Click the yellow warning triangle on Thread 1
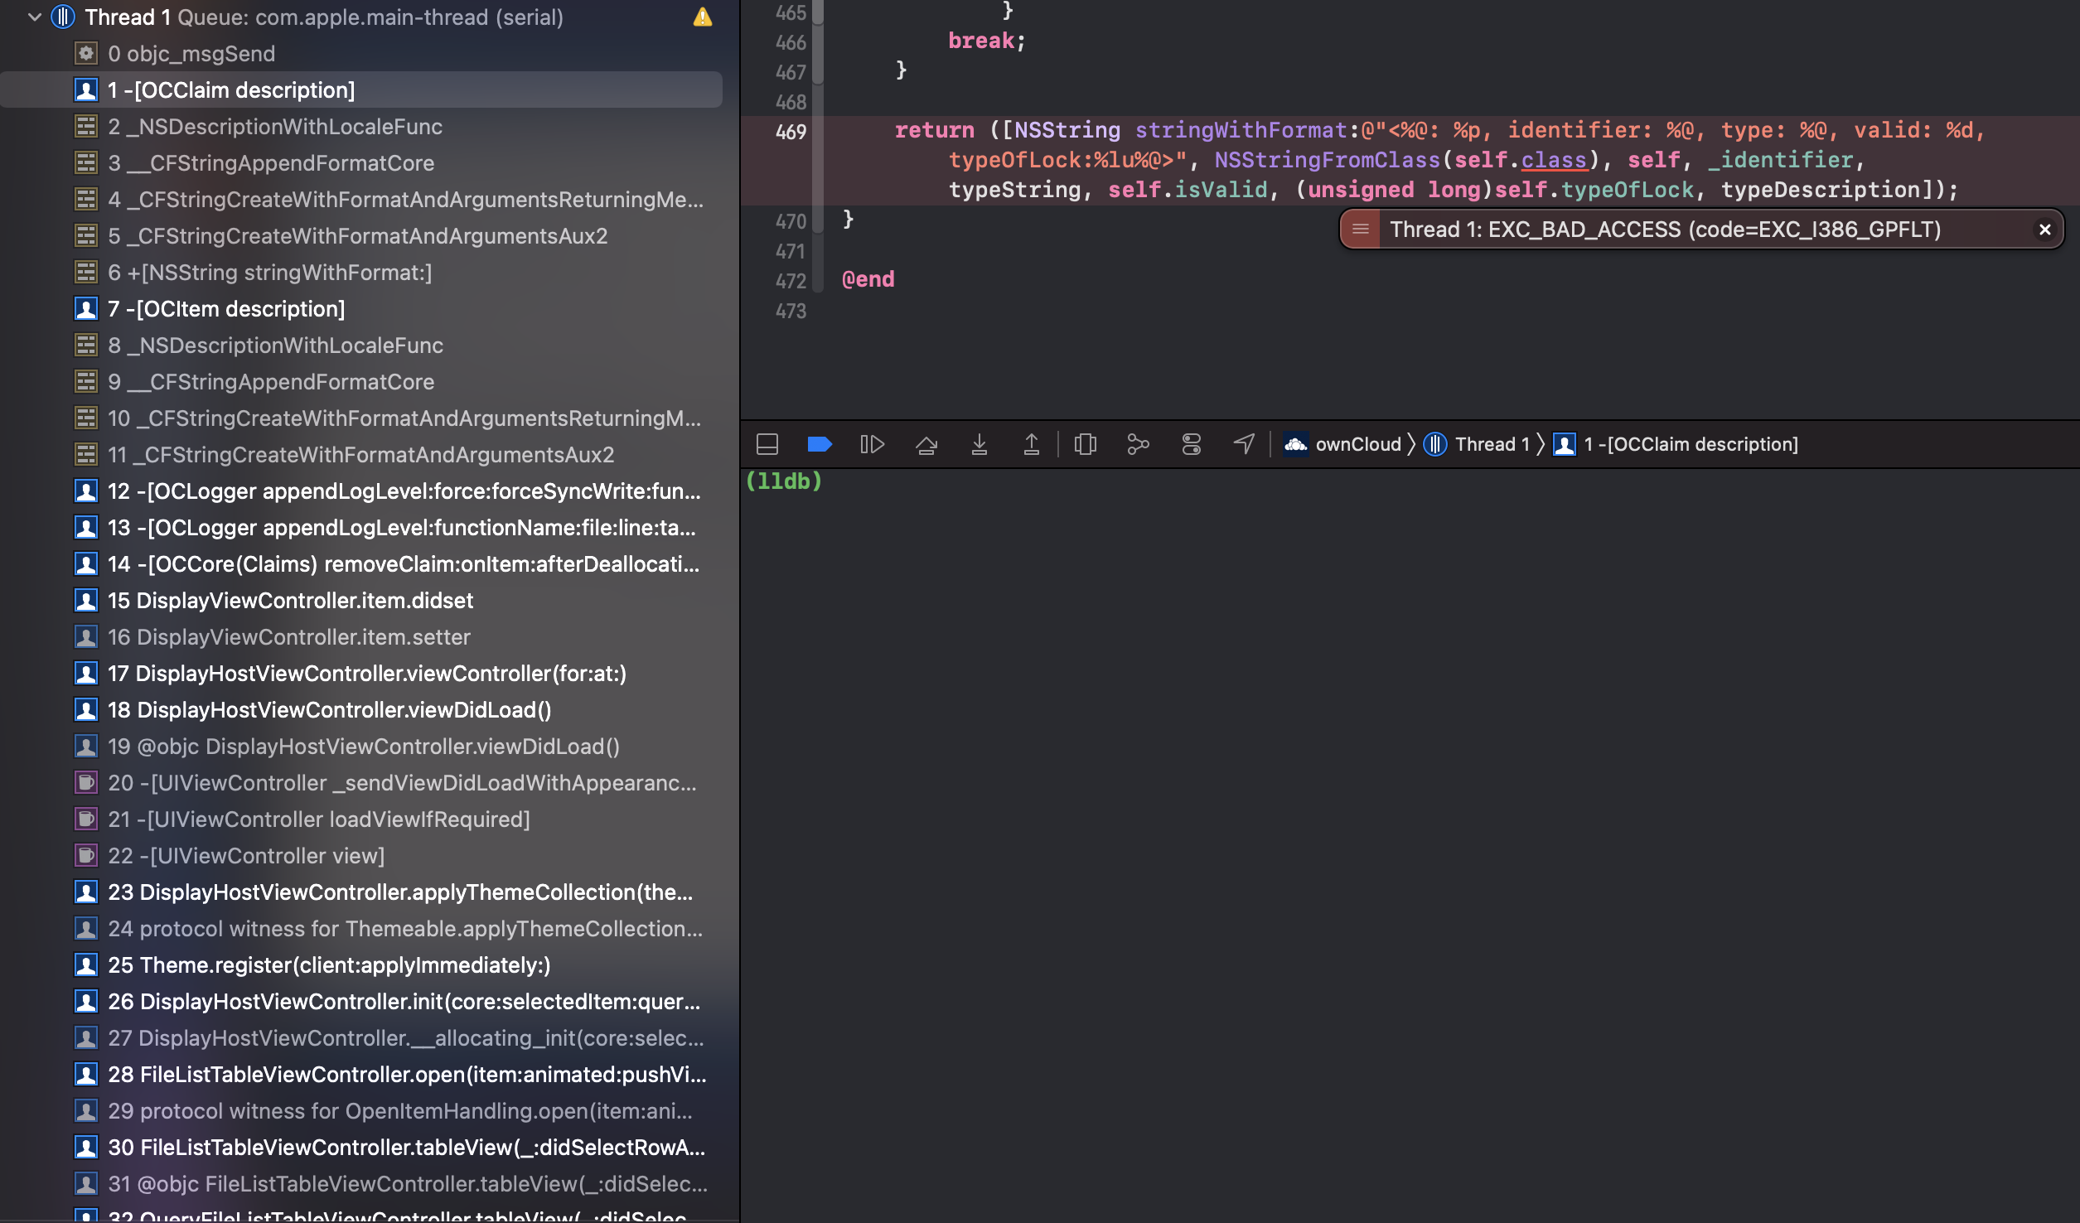The image size is (2080, 1223). point(702,17)
